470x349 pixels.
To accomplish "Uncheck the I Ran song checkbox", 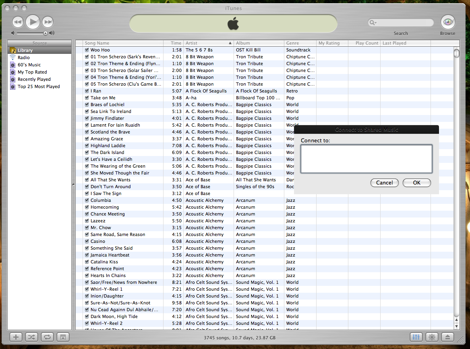I will click(87, 91).
